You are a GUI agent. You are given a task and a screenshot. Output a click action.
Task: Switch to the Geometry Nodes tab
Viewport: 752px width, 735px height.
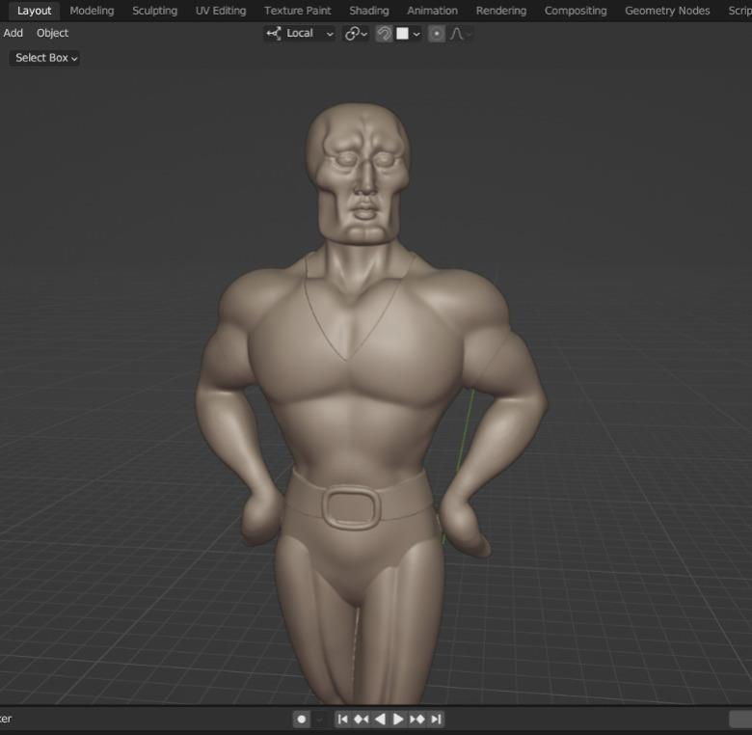[667, 11]
